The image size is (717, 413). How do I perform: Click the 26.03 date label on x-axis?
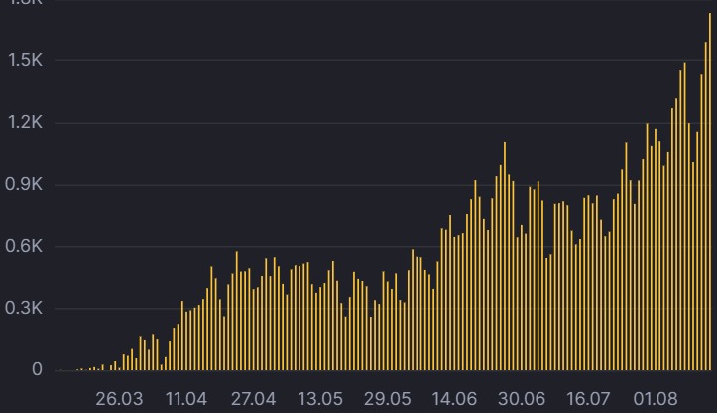point(119,399)
